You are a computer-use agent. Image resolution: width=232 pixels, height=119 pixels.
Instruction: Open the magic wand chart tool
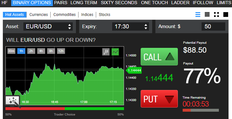[13, 101]
